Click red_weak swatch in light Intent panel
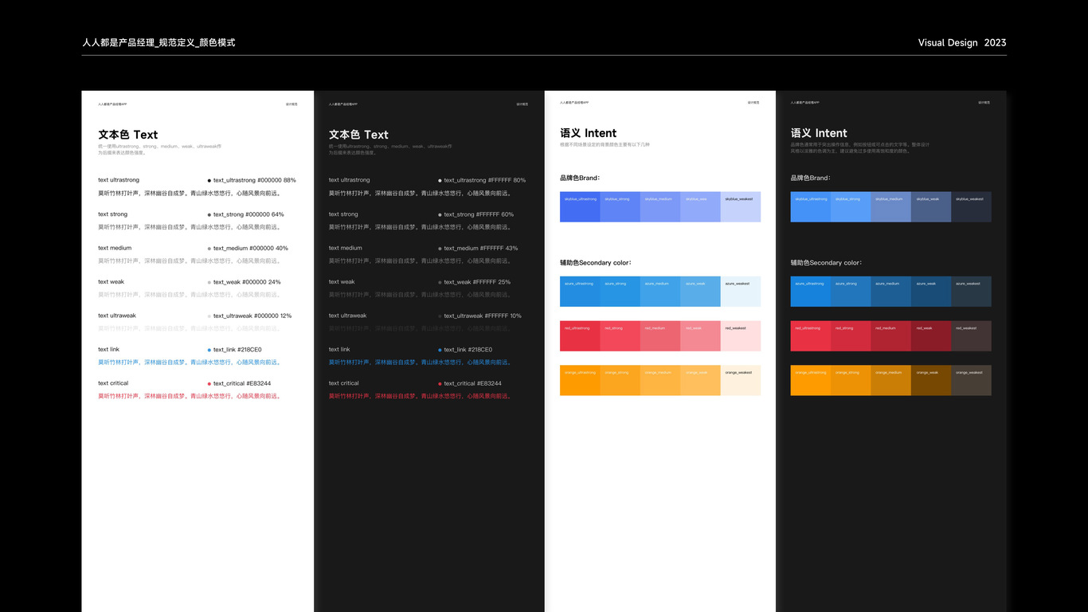Viewport: 1088px width, 612px height. click(701, 335)
